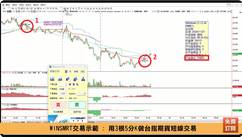Click 全部平倉 close all positions button

(x=77, y=112)
